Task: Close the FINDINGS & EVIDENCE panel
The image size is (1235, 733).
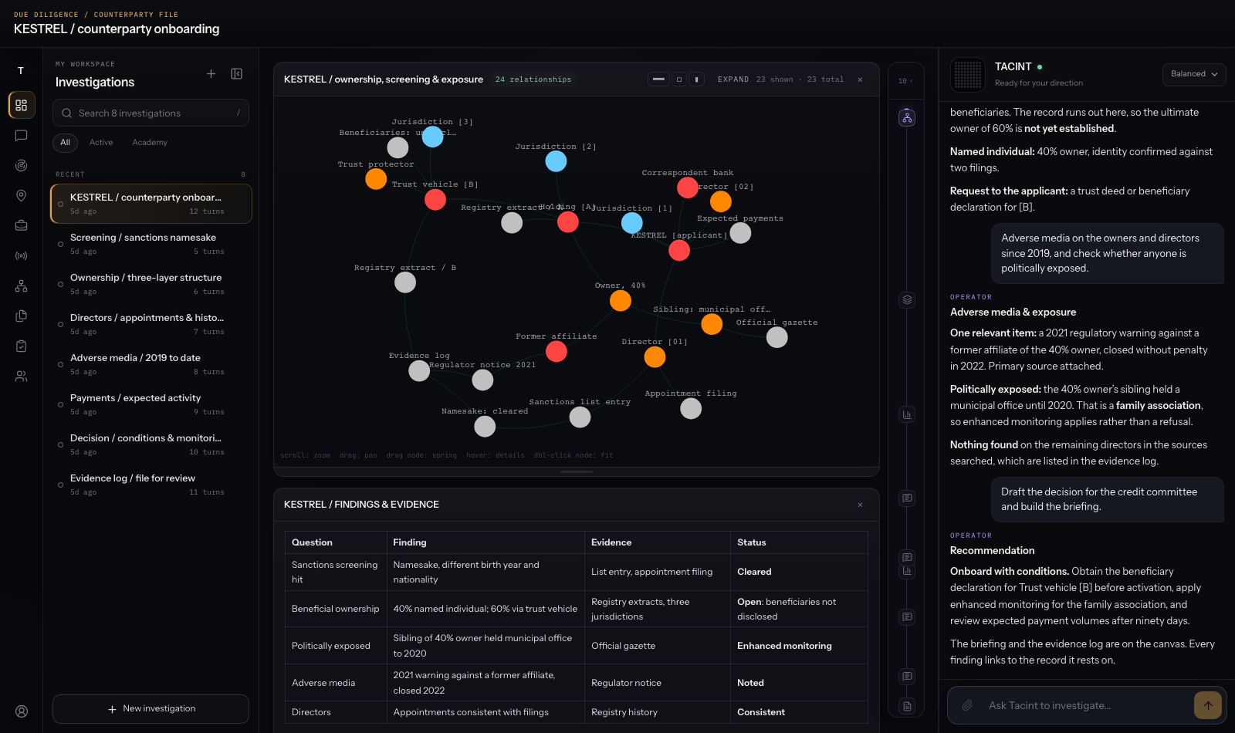Action: pyautogui.click(x=860, y=505)
